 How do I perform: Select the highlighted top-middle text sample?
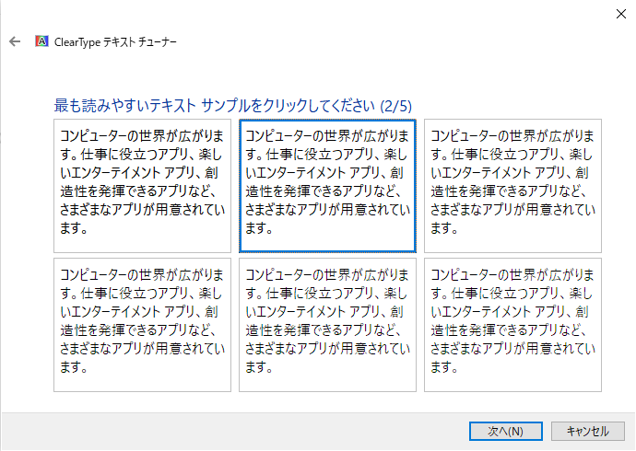[327, 185]
